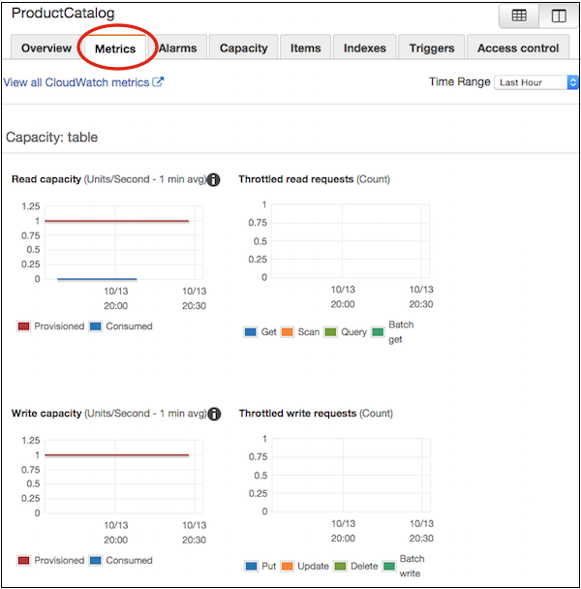Screen dimensions: 581x589
Task: Toggle Put swatch in Throttled write legend
Action: pyautogui.click(x=251, y=566)
